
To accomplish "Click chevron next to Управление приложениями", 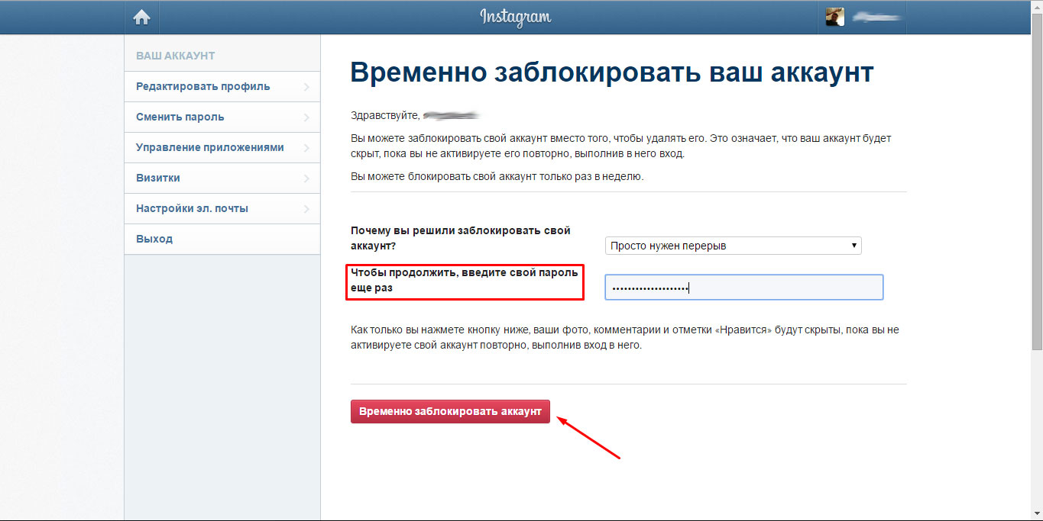I will tap(306, 148).
